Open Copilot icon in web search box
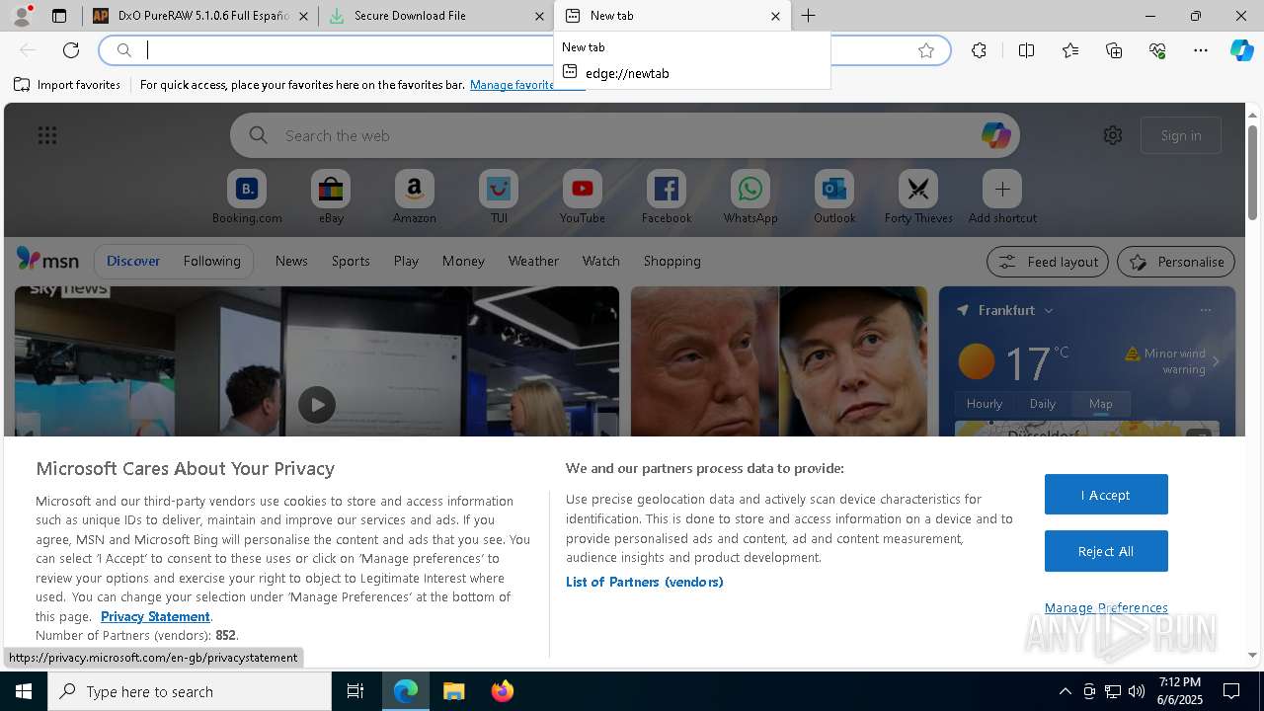1264x711 pixels. click(x=995, y=135)
